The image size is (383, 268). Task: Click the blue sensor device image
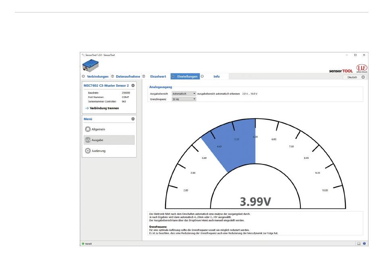click(x=90, y=65)
